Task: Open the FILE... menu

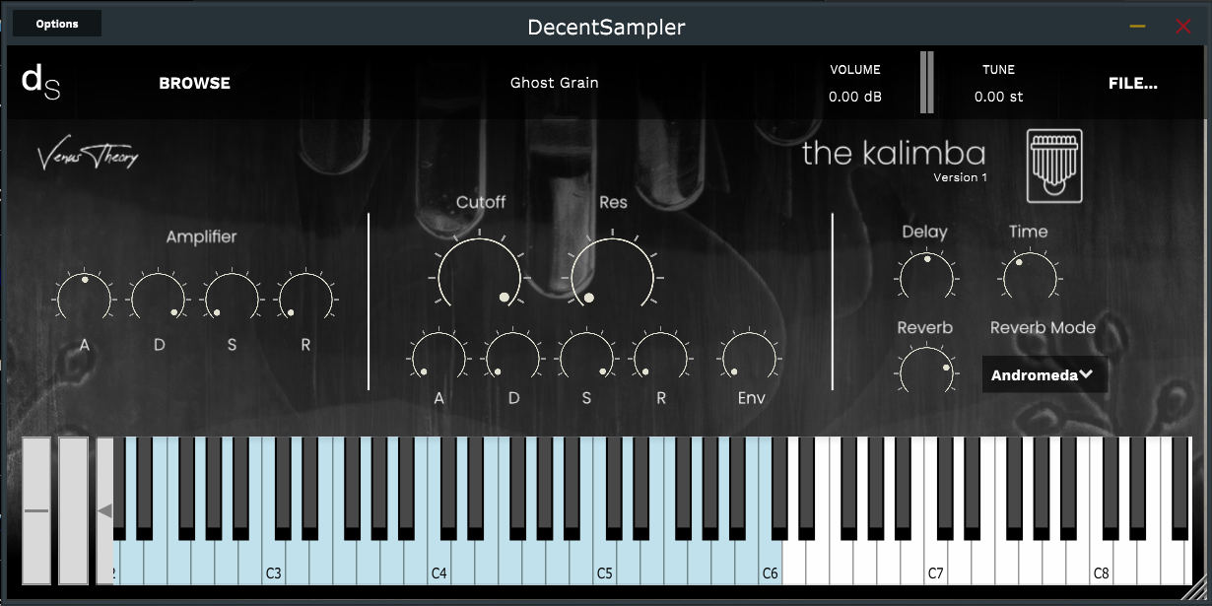Action: tap(1133, 84)
